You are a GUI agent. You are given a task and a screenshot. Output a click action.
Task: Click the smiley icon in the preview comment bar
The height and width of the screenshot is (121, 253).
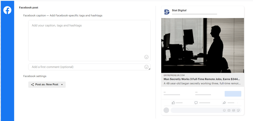(224, 110)
